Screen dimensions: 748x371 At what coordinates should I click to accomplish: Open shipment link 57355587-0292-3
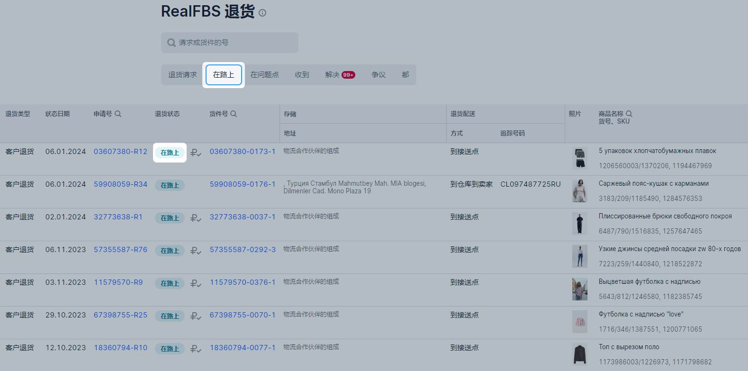pos(243,250)
